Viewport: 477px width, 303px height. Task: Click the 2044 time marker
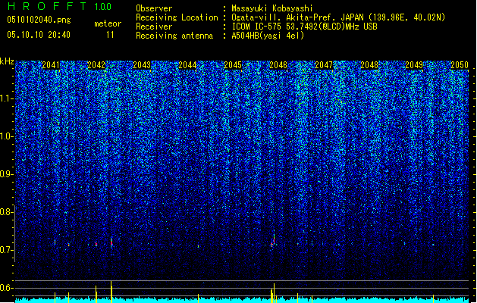coord(187,65)
